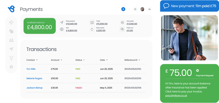This screenshot has width=219, height=103.
Task: Open the paper plane campaigns icon in sidebar
Action: [x=11, y=49]
